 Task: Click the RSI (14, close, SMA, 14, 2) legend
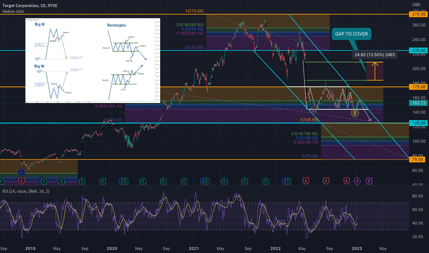26,191
